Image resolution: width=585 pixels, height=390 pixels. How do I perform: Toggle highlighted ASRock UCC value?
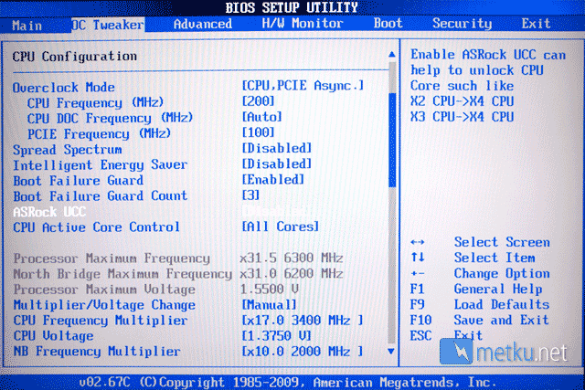pos(276,211)
